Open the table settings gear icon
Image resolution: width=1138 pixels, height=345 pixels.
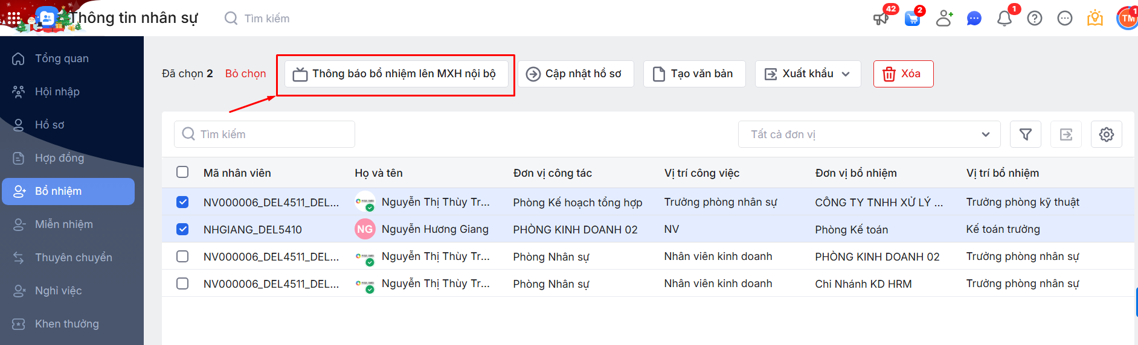click(x=1106, y=135)
